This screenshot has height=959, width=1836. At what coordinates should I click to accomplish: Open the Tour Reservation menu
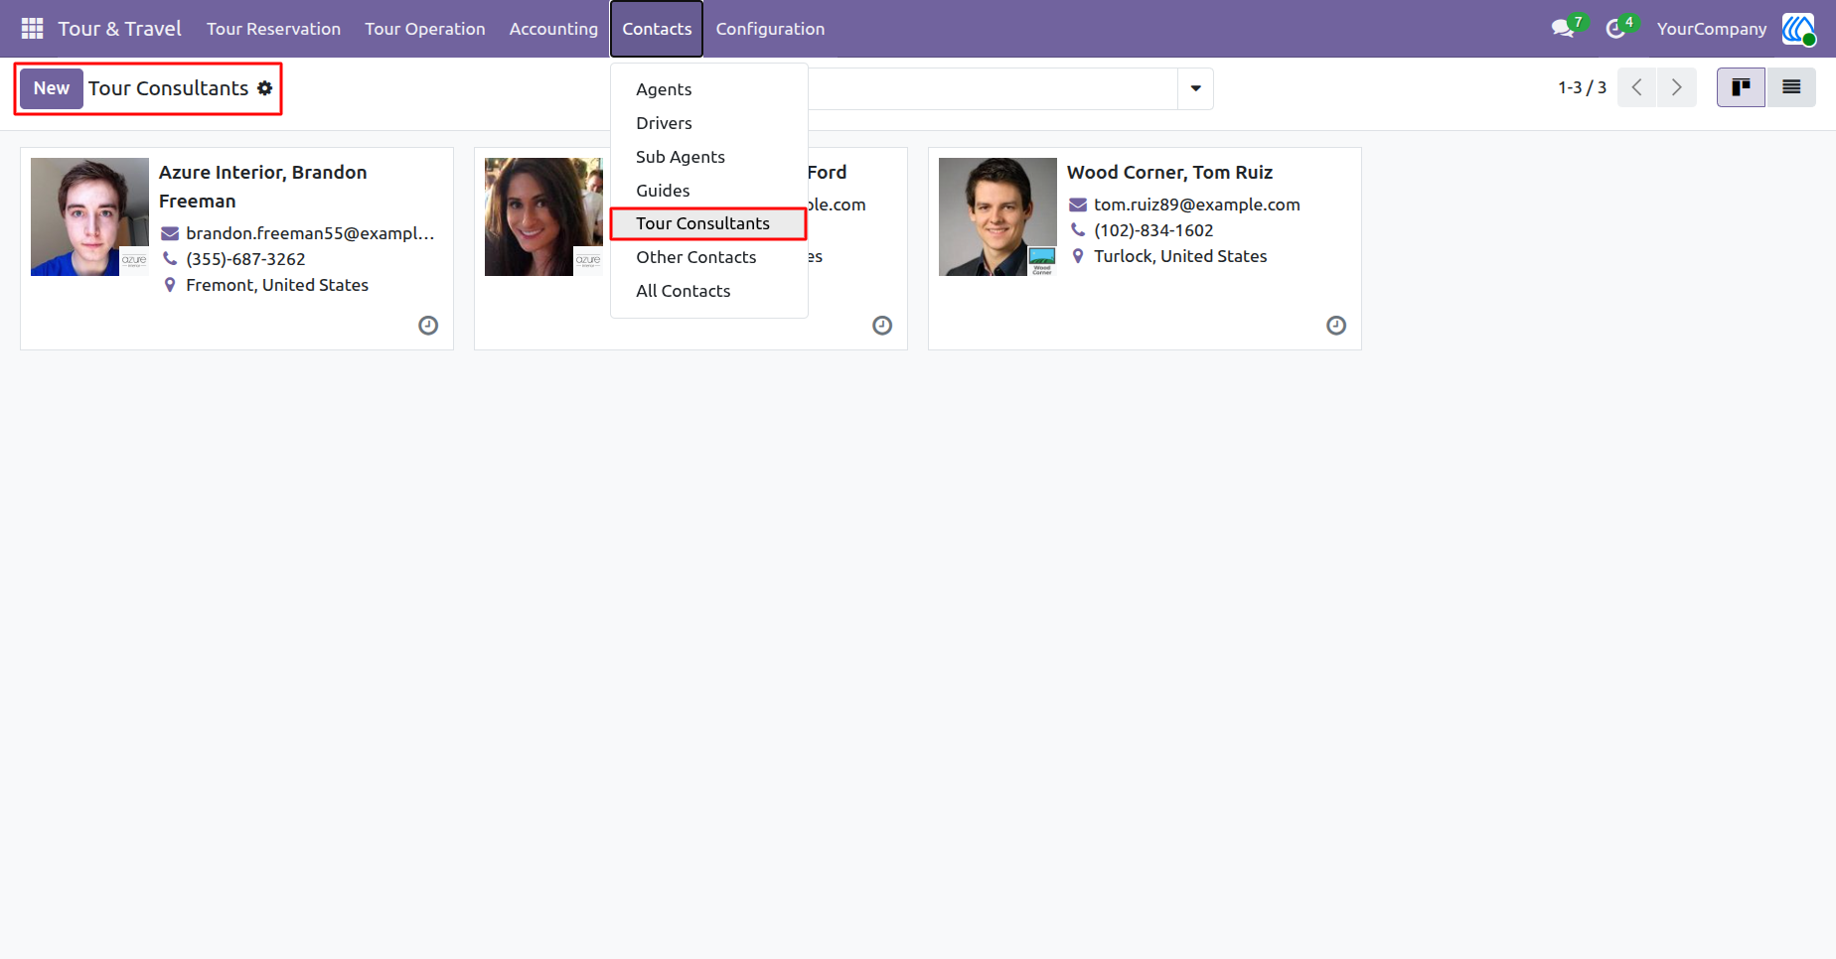[x=273, y=29]
